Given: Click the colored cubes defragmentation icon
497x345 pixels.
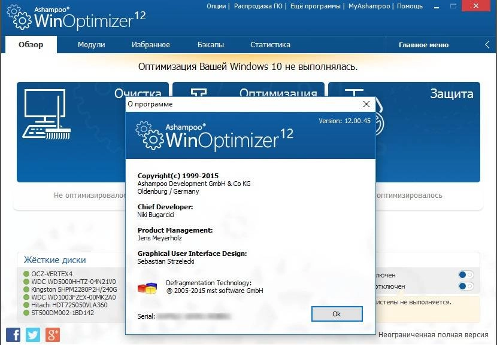Looking at the screenshot, I should 147,288.
